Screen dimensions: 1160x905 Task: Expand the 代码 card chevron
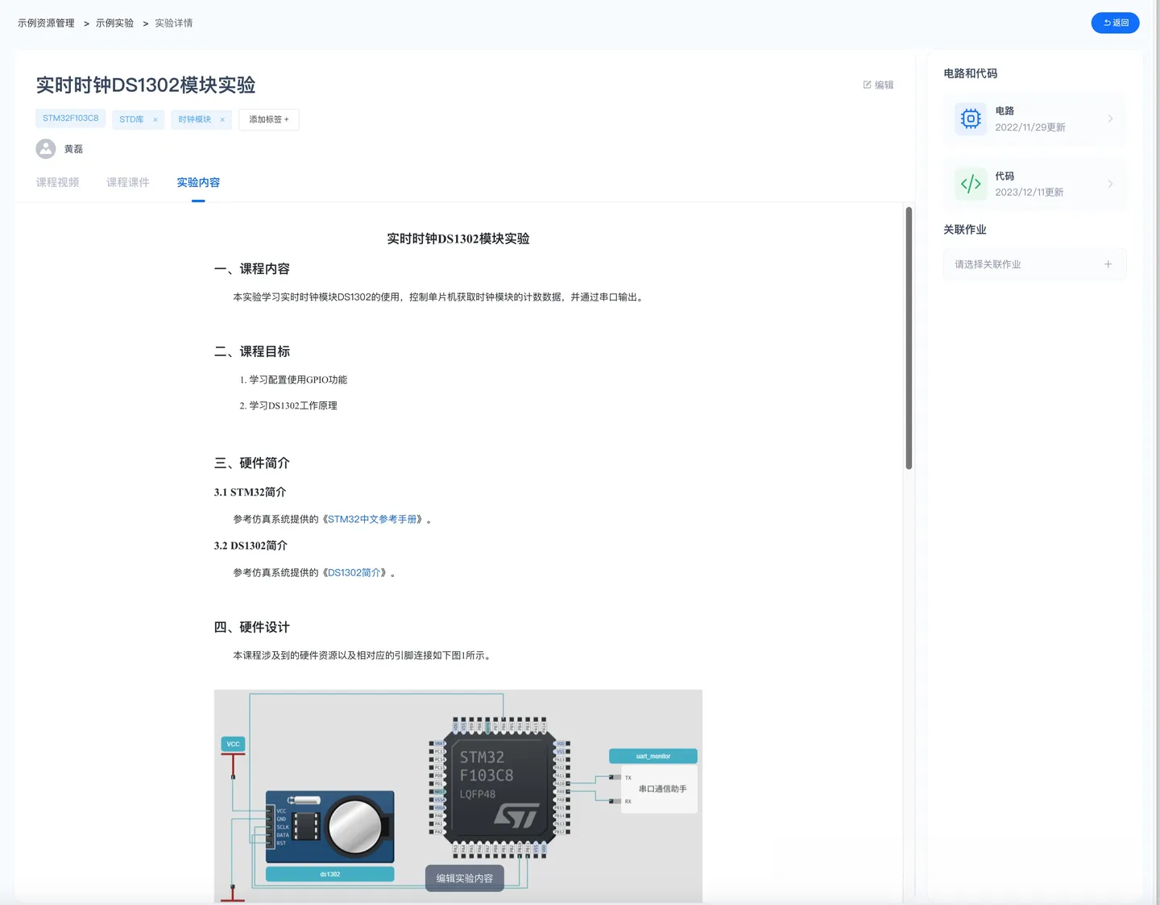tap(1110, 184)
